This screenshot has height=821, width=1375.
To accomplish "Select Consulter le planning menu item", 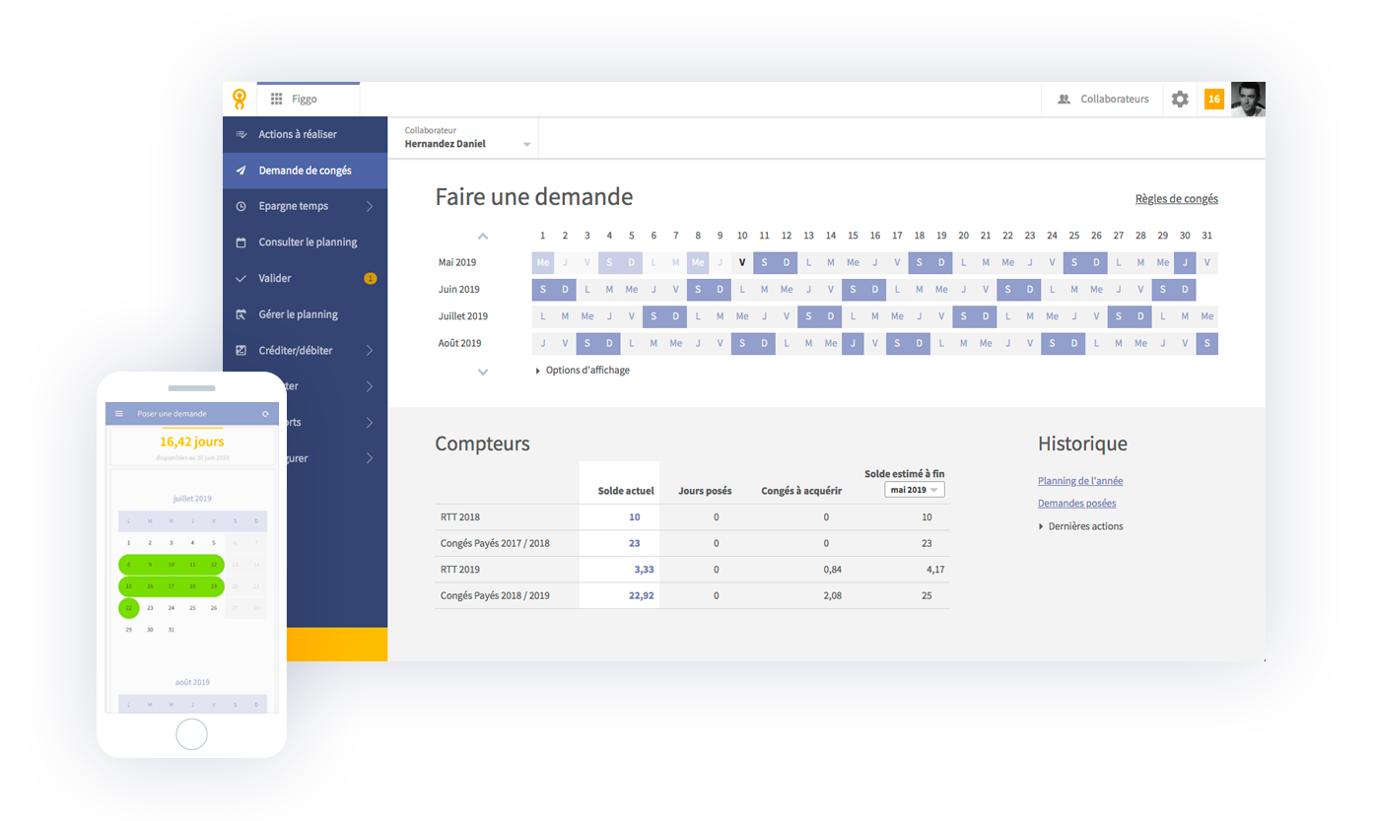I will 306,242.
